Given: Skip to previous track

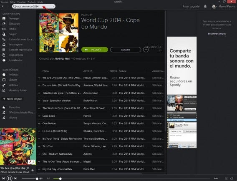Looking at the screenshot, I should (3, 178).
